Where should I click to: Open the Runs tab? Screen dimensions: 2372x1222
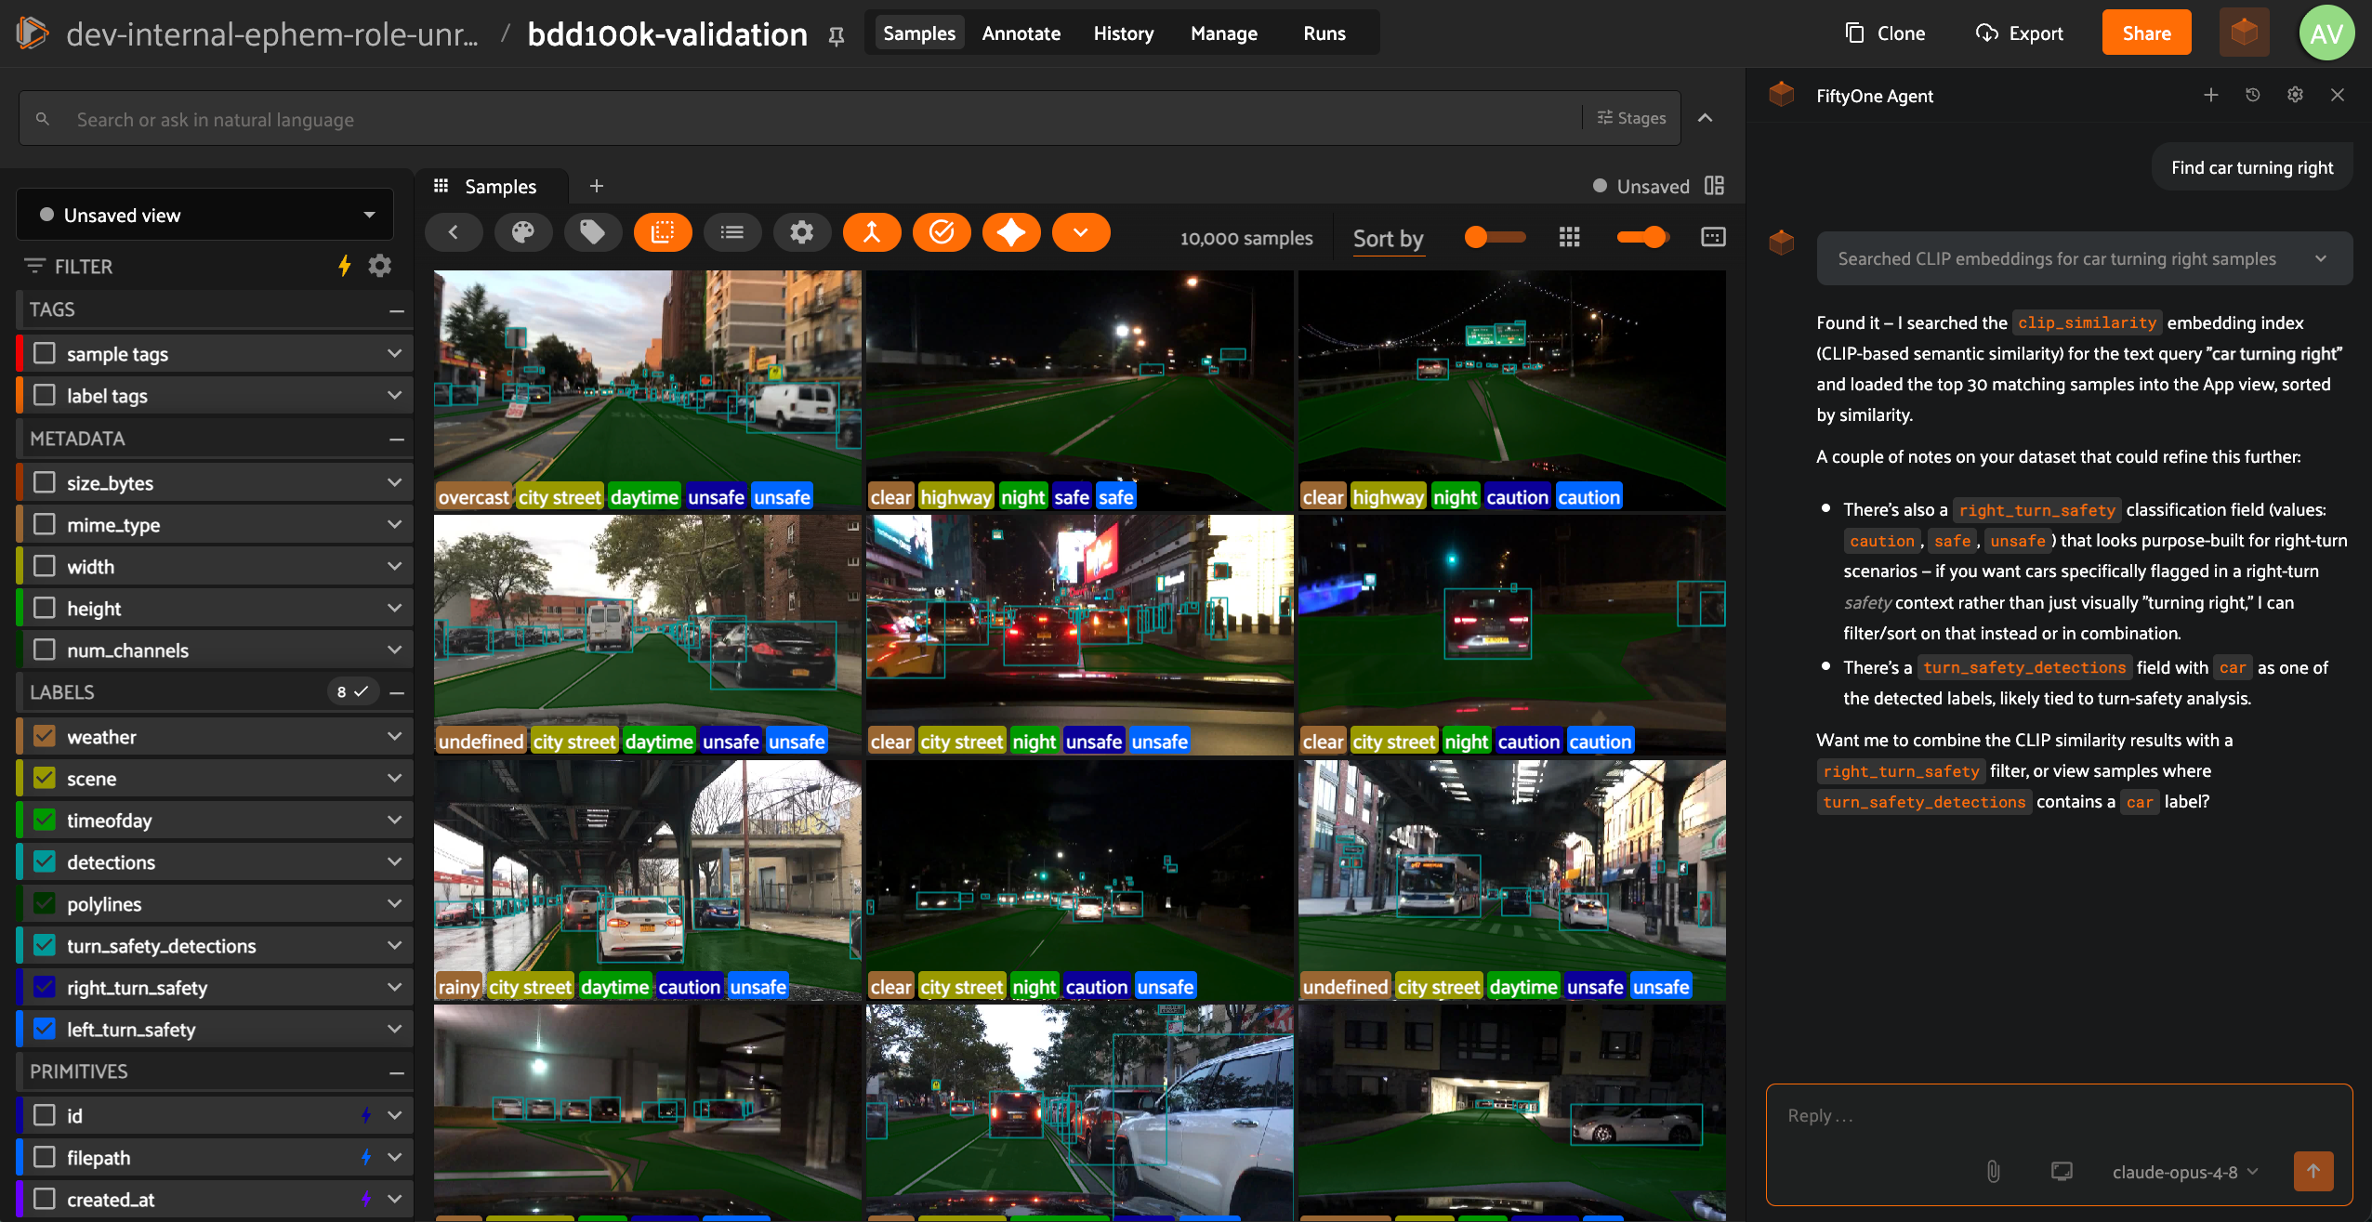1324,33
